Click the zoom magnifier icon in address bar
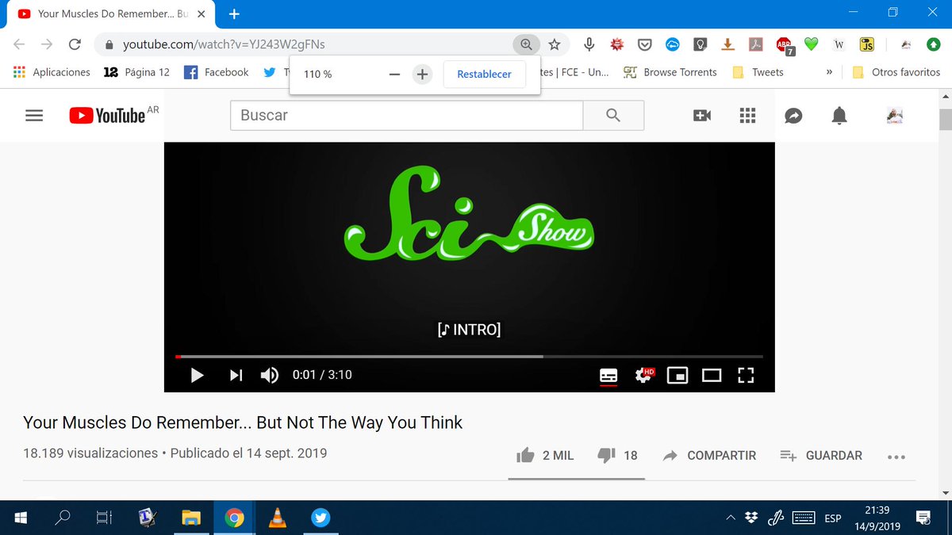Image resolution: width=952 pixels, height=535 pixels. [x=526, y=44]
